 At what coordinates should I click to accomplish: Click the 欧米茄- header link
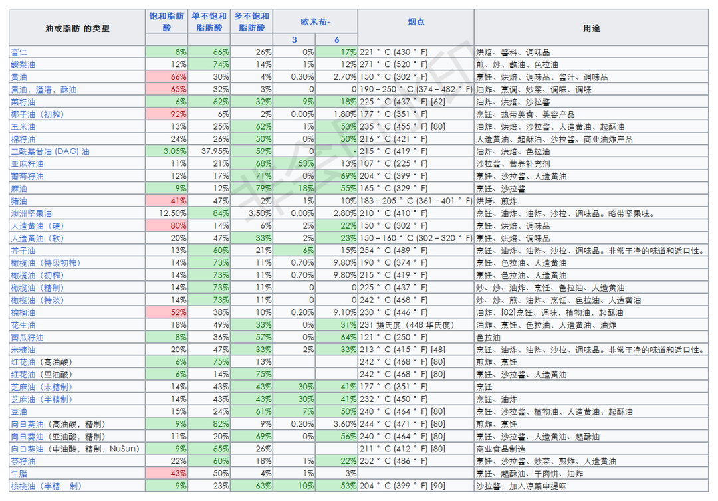click(316, 21)
